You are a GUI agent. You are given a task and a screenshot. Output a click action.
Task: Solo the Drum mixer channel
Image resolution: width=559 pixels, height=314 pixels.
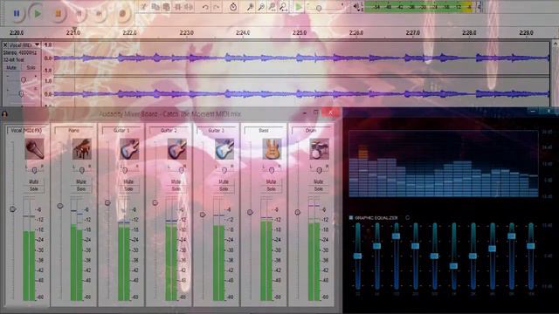click(x=318, y=189)
